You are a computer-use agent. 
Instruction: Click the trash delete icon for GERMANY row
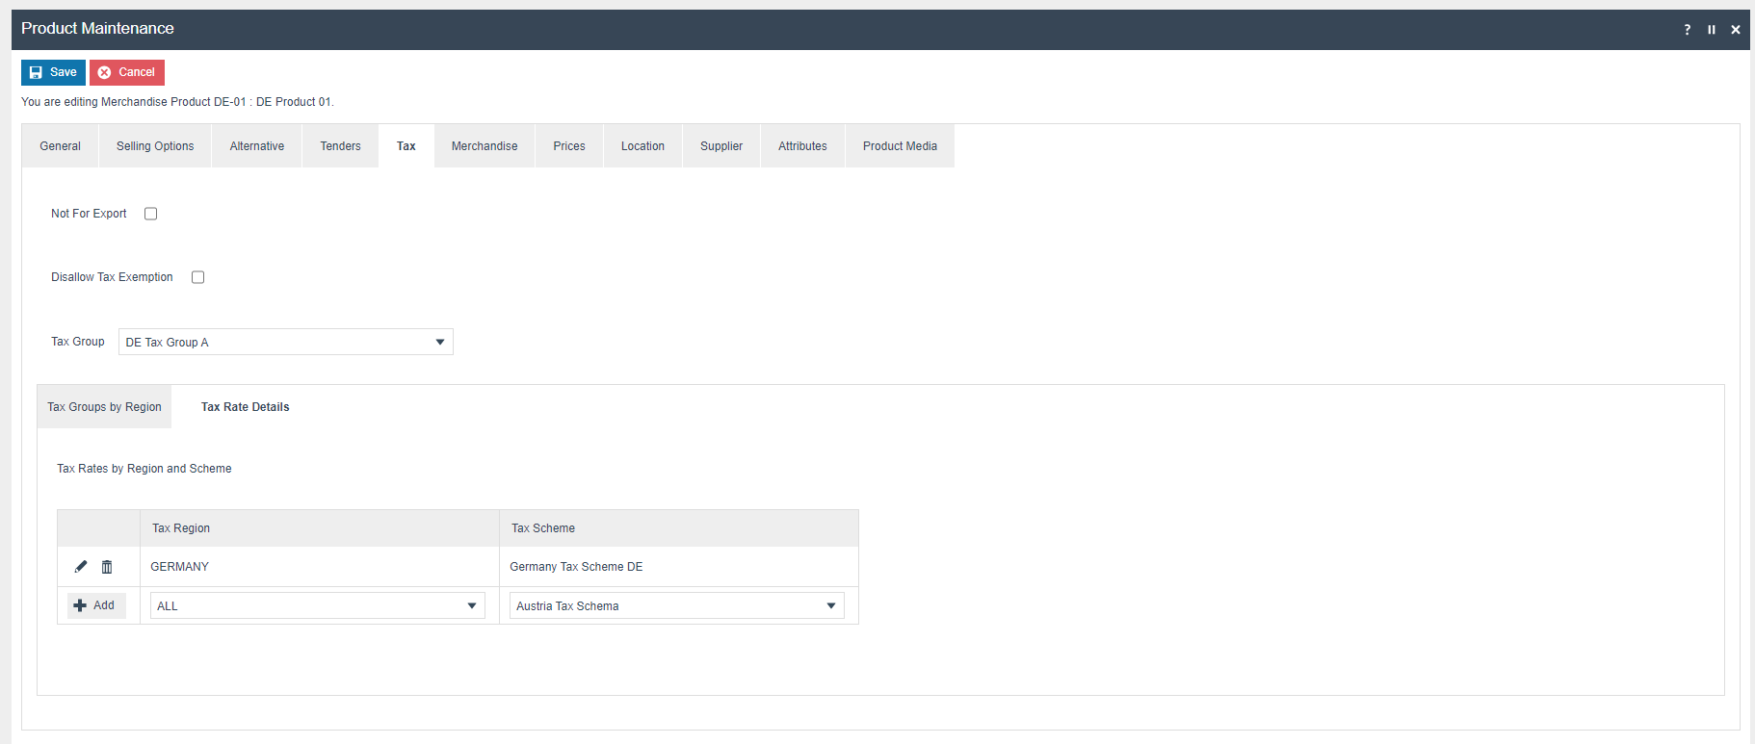pos(107,567)
